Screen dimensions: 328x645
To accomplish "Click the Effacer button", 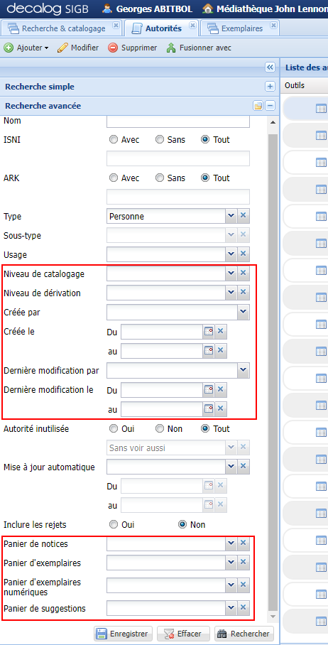I will click(184, 634).
